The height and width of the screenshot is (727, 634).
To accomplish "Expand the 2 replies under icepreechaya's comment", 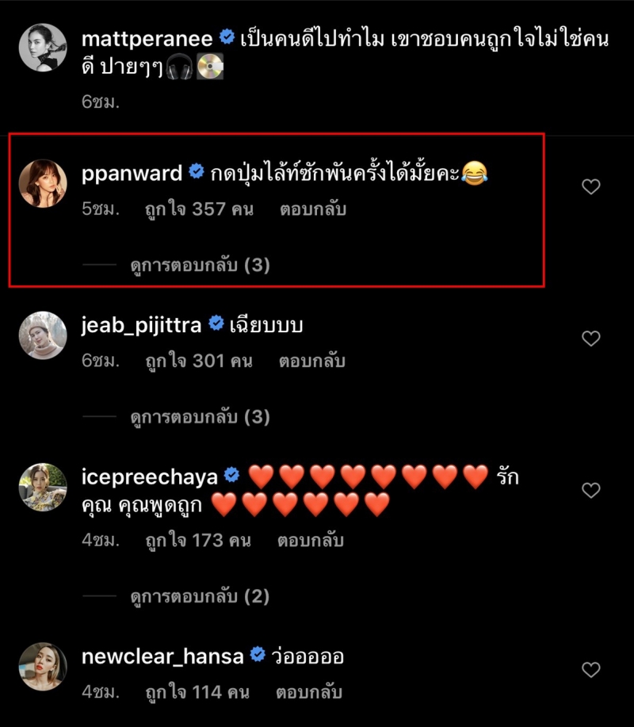I will tap(200, 596).
